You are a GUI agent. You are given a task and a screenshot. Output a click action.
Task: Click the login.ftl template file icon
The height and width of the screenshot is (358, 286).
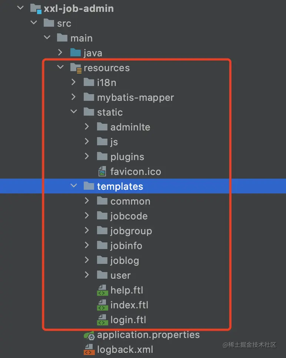(102, 320)
